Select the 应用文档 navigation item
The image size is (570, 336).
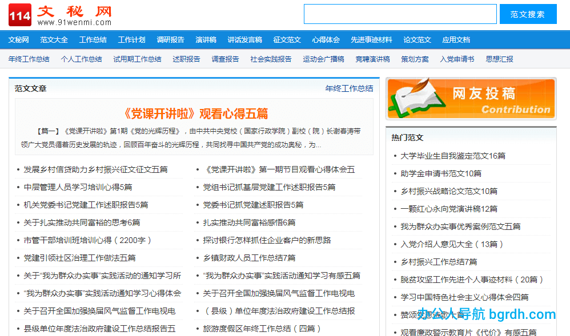click(456, 40)
